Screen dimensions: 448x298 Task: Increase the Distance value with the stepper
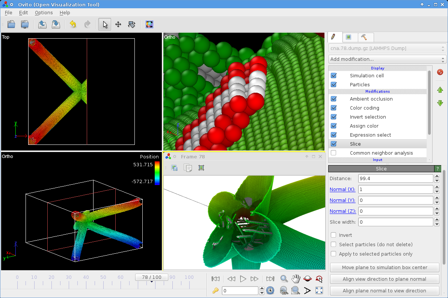tap(437, 176)
